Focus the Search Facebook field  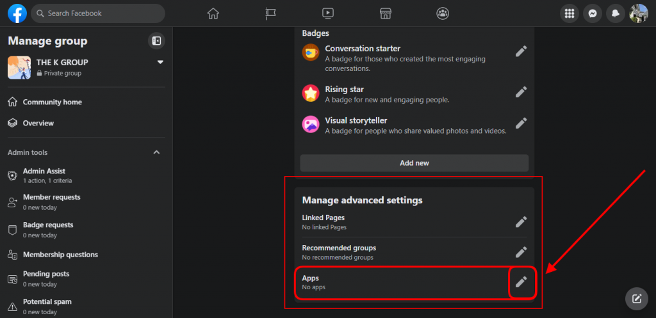click(98, 13)
